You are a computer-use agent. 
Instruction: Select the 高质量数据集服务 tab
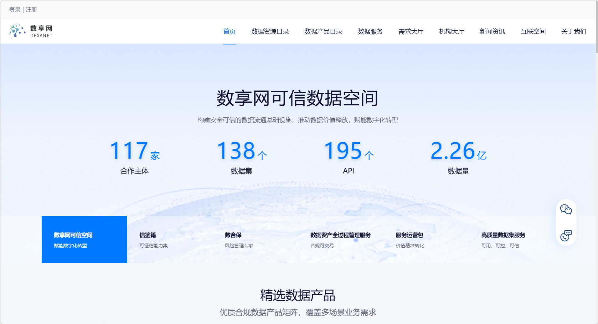click(x=503, y=239)
